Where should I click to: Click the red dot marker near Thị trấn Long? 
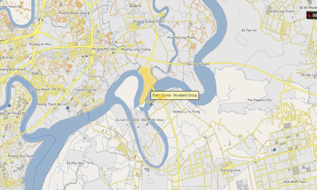tap(315, 77)
